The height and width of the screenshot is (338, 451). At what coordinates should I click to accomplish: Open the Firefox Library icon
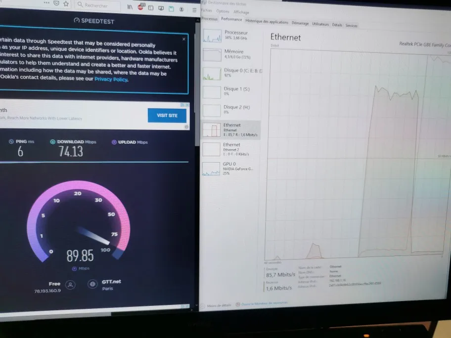(x=130, y=7)
